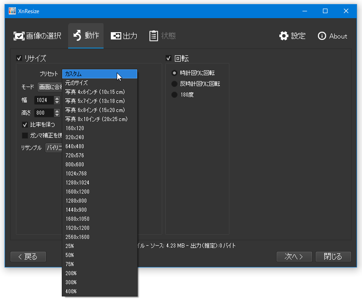Switch to the 出力 tab
This screenshot has width=362, height=301.
tap(124, 36)
